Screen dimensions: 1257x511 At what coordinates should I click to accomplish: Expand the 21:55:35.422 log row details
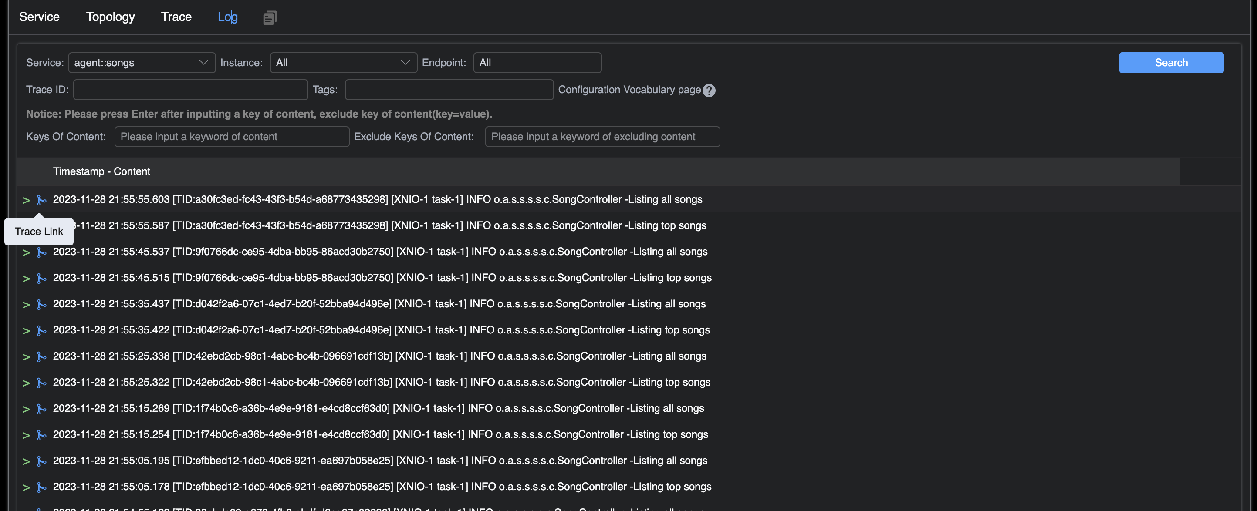[x=26, y=331]
